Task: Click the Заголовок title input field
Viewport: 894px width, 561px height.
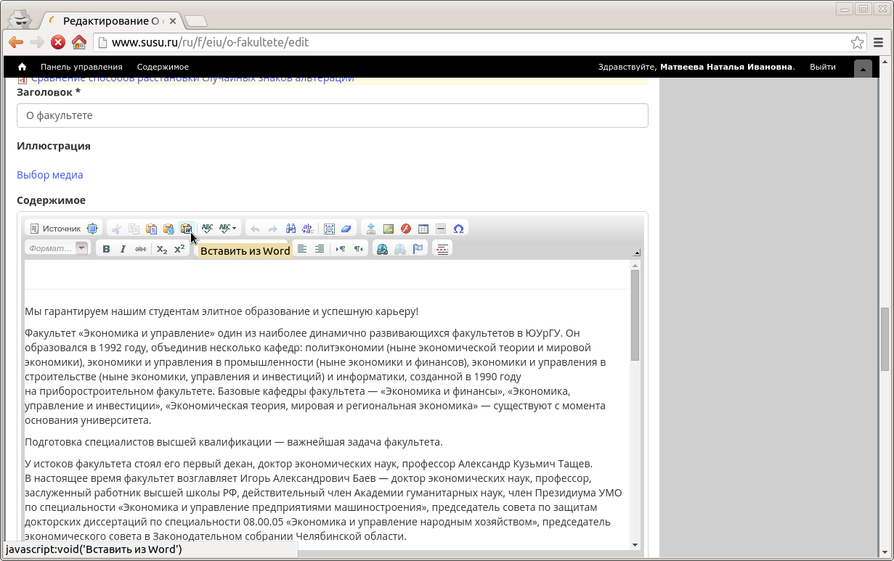Action: pos(332,115)
